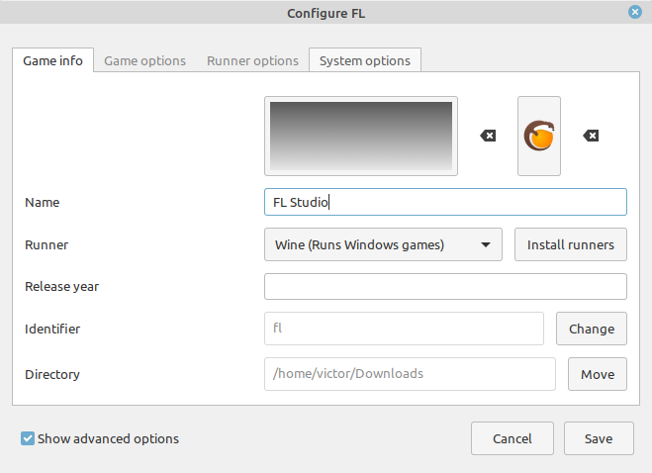Switch to the Game options tab
The image size is (652, 473).
coord(144,60)
